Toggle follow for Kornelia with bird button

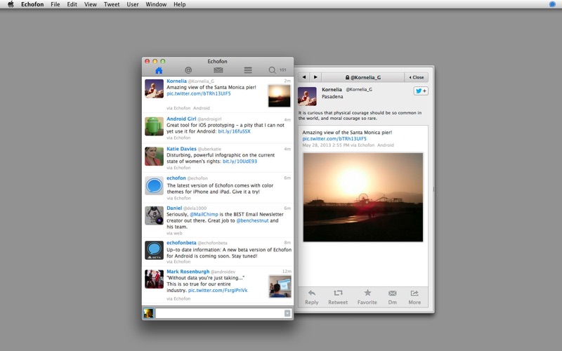point(420,91)
